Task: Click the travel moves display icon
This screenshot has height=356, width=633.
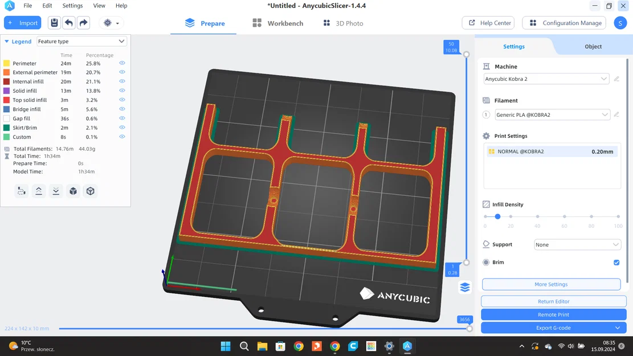Action: point(22,191)
